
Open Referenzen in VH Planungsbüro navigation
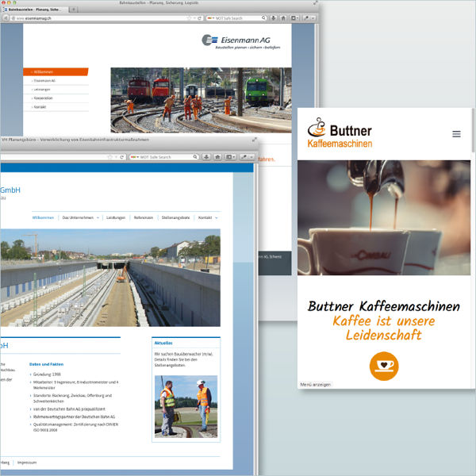[144, 217]
